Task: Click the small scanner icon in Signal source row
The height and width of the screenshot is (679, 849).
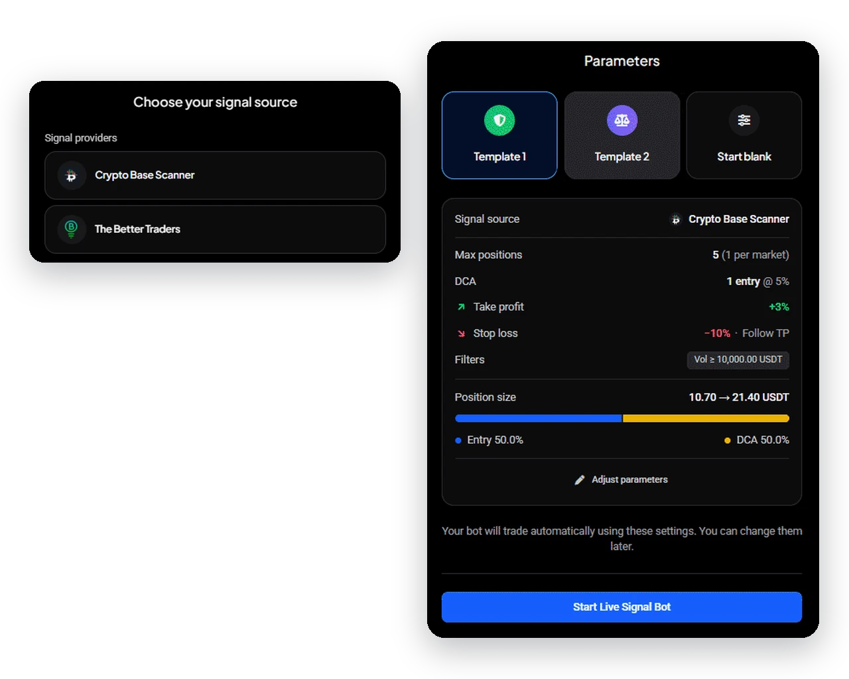Action: coord(676,219)
